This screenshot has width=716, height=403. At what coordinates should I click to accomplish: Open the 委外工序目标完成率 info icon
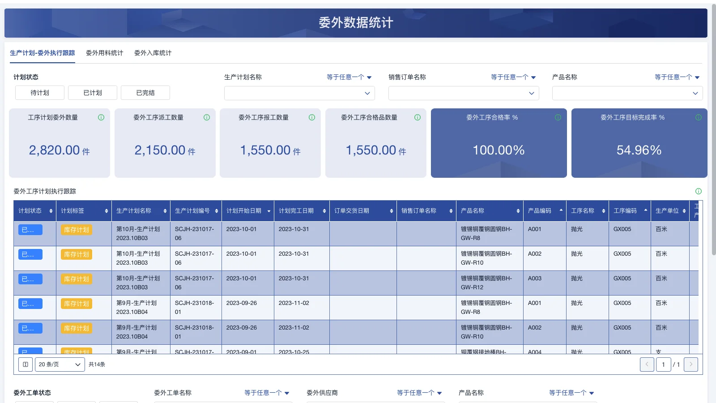coord(698,117)
